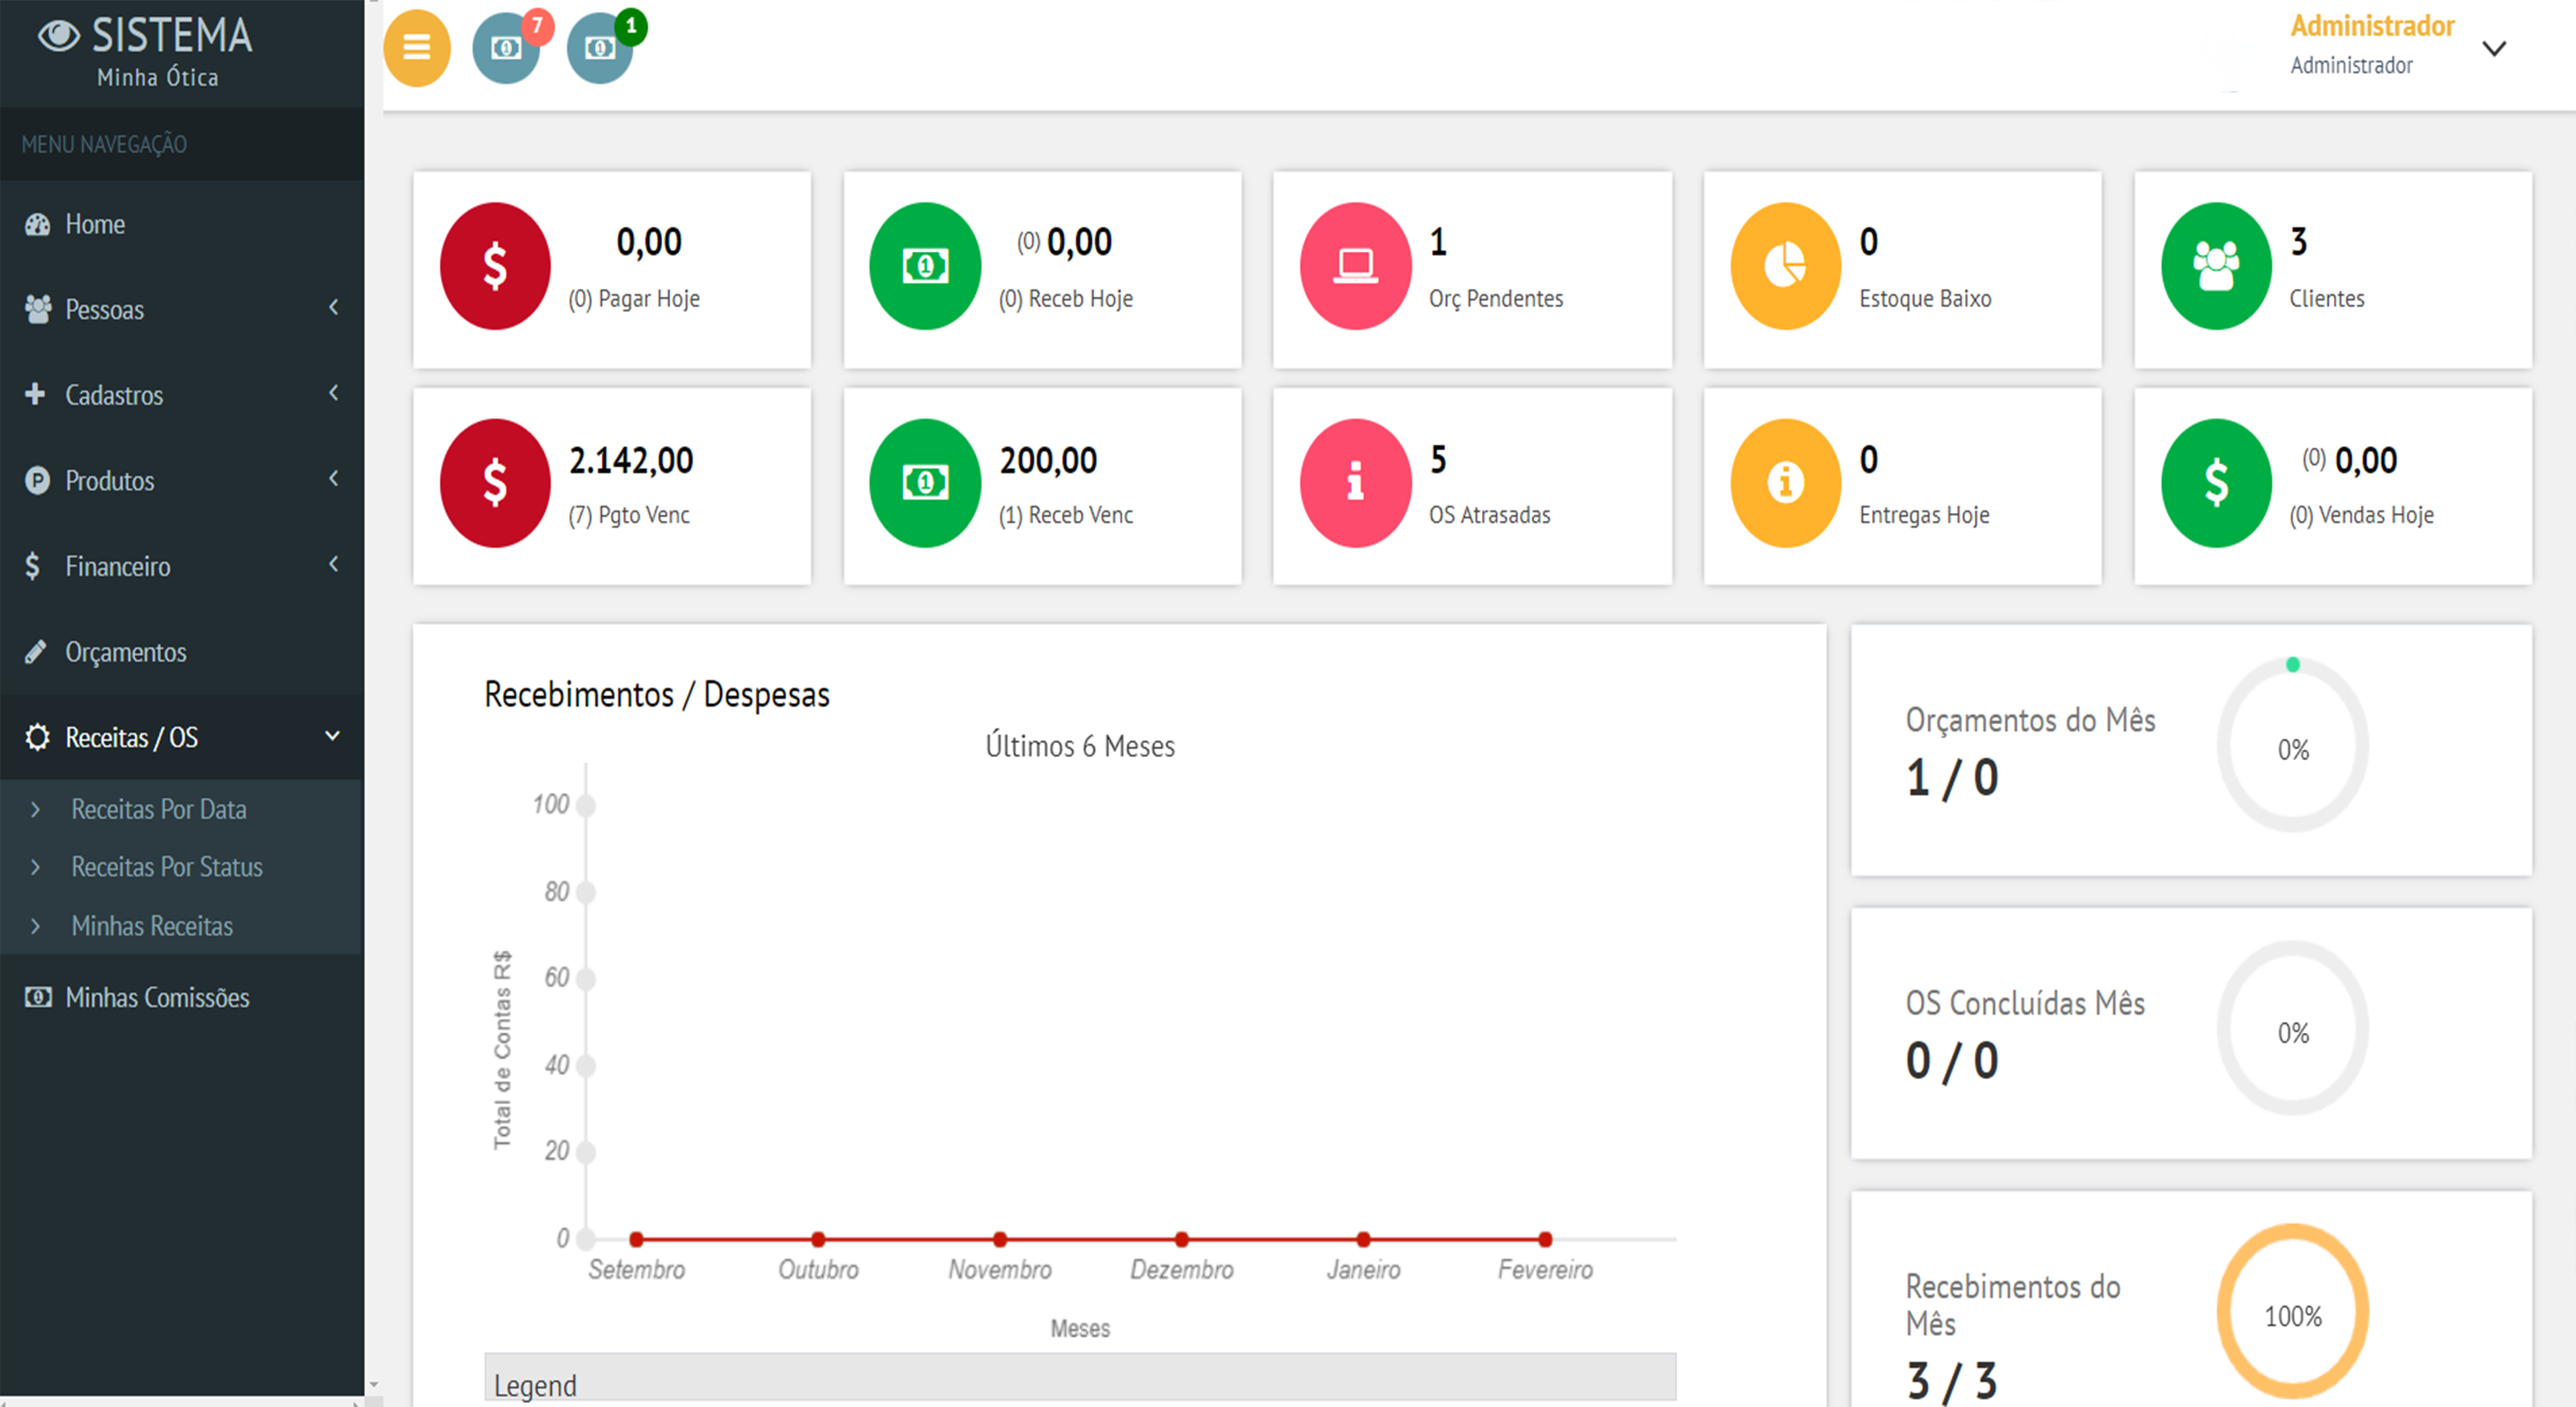Open overdue receivables icon with badge 1
The width and height of the screenshot is (2576, 1407).
click(x=600, y=48)
